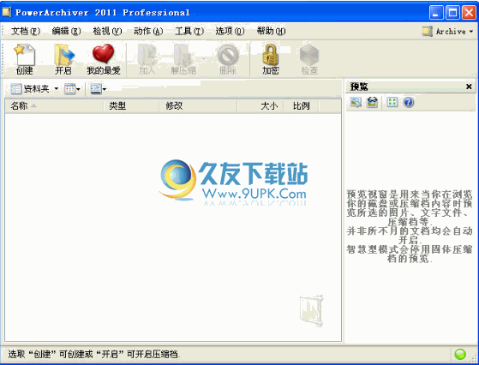The height and width of the screenshot is (365, 479).
Task: Open the 选项(O) menu
Action: (230, 31)
